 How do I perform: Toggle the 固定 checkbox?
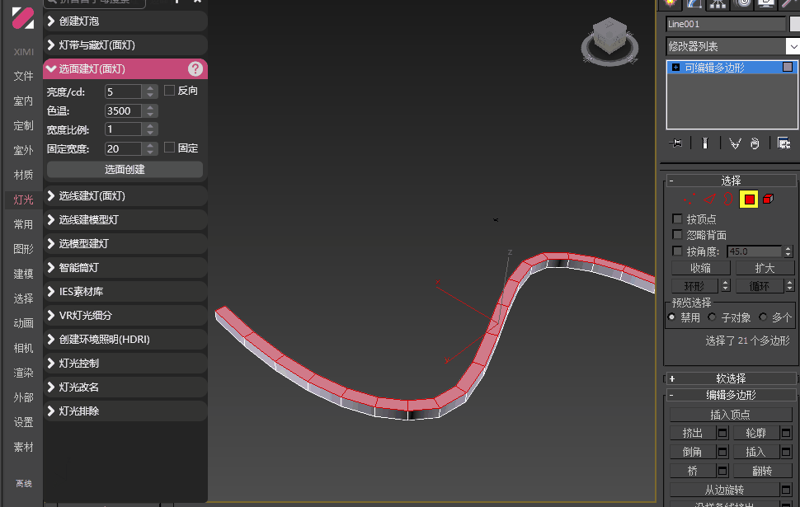(x=169, y=148)
